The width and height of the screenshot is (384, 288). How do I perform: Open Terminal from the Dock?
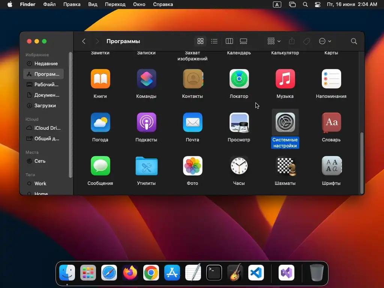(214, 273)
